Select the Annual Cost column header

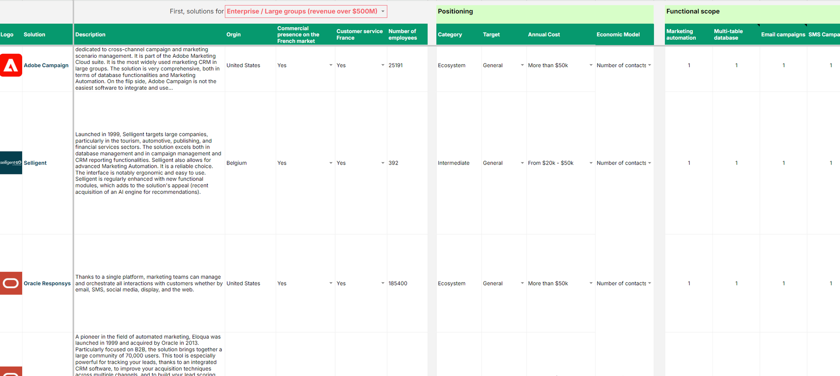(x=561, y=34)
